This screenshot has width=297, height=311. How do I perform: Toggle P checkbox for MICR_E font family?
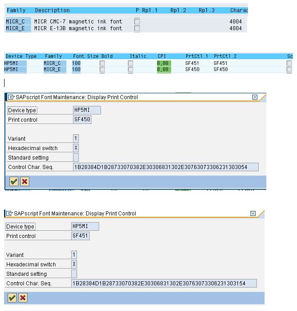(x=137, y=28)
